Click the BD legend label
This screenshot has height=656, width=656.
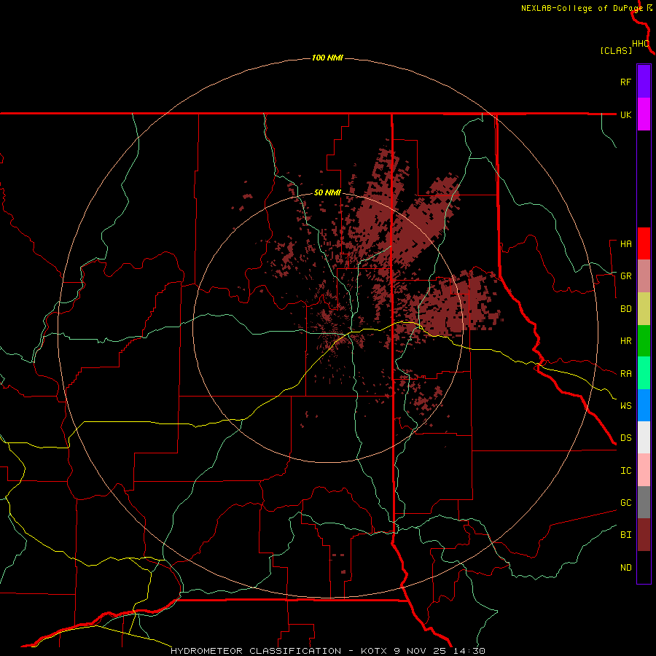tap(625, 309)
